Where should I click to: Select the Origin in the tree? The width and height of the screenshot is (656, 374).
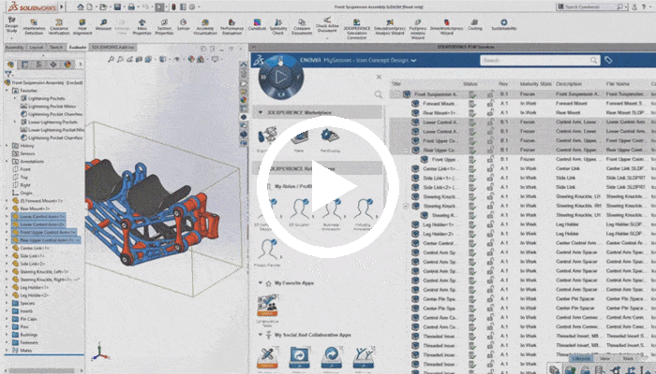[x=22, y=193]
